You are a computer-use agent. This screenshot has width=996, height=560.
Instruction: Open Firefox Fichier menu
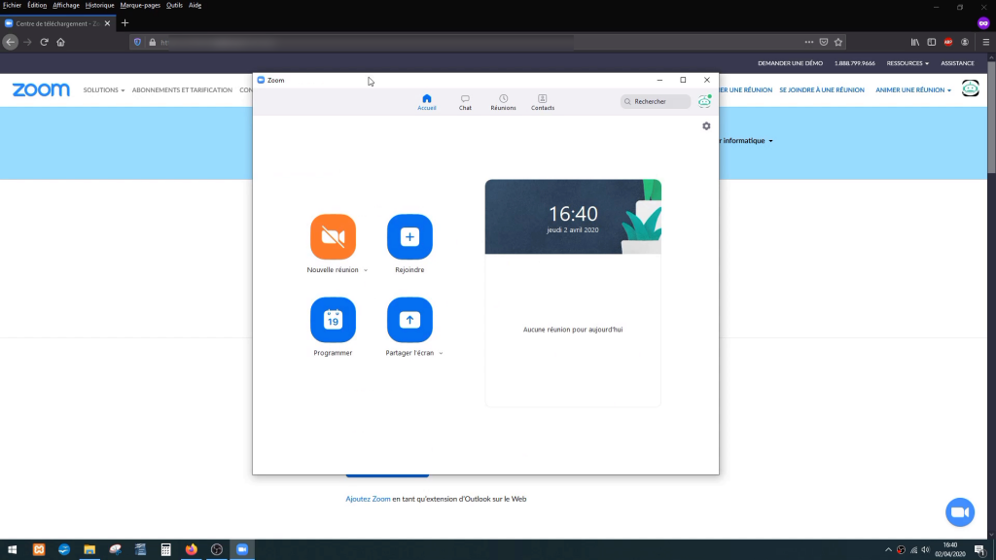point(12,5)
